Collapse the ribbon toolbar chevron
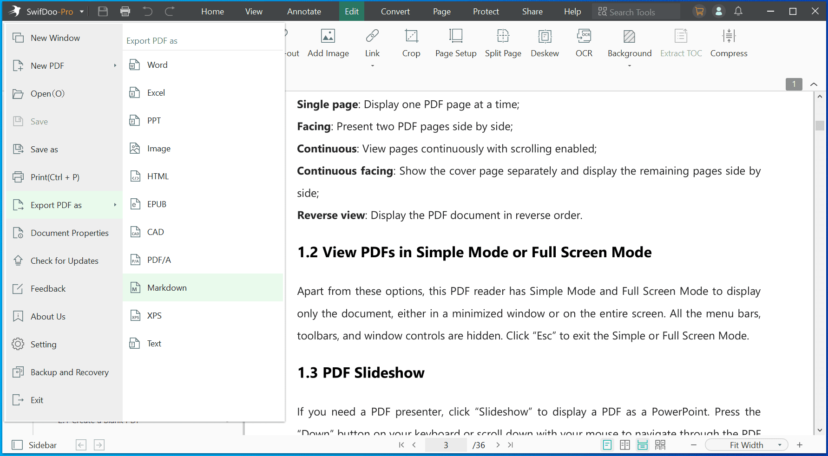 (814, 84)
